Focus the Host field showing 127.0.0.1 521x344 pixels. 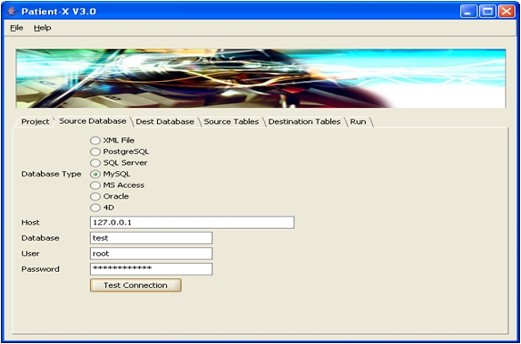coord(192,223)
